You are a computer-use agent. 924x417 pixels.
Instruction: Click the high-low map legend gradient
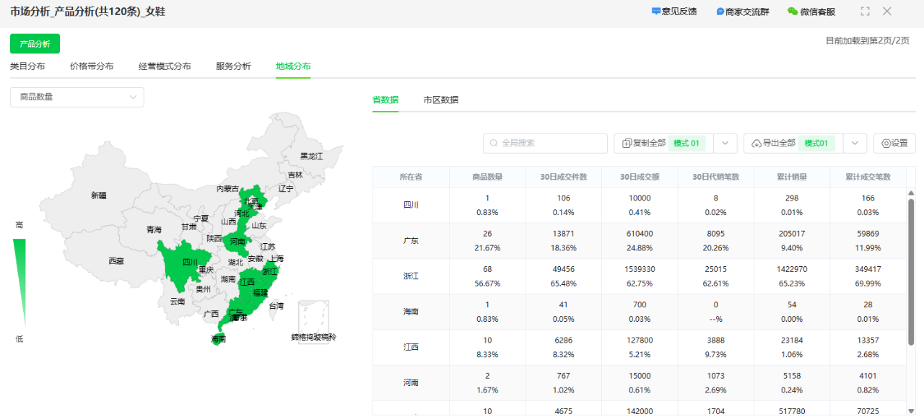19,281
